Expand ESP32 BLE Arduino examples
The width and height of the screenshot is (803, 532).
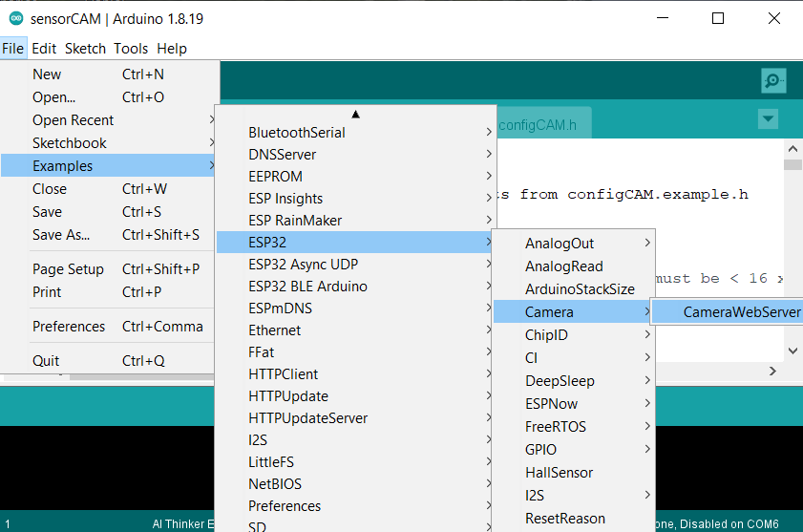[x=354, y=287]
